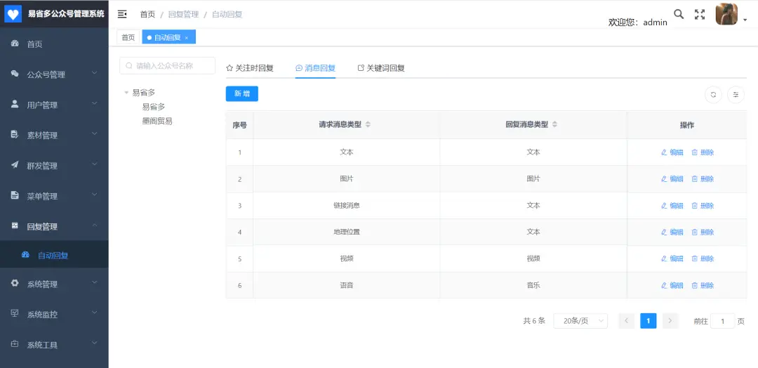Click the user avatar picture
Viewport: 758px width, 368px height.
726,14
